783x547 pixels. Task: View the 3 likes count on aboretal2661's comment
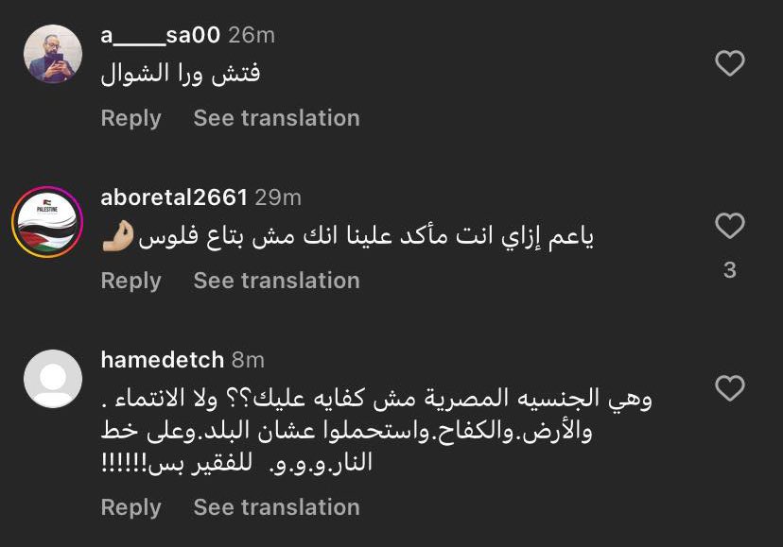pos(729,270)
